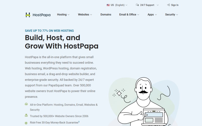
Task: Open the Email & Office menu
Action: (x=129, y=15)
